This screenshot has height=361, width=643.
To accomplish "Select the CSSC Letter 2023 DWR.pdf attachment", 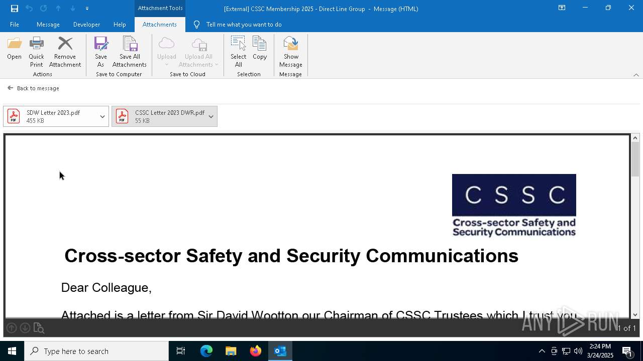I will tap(159, 116).
